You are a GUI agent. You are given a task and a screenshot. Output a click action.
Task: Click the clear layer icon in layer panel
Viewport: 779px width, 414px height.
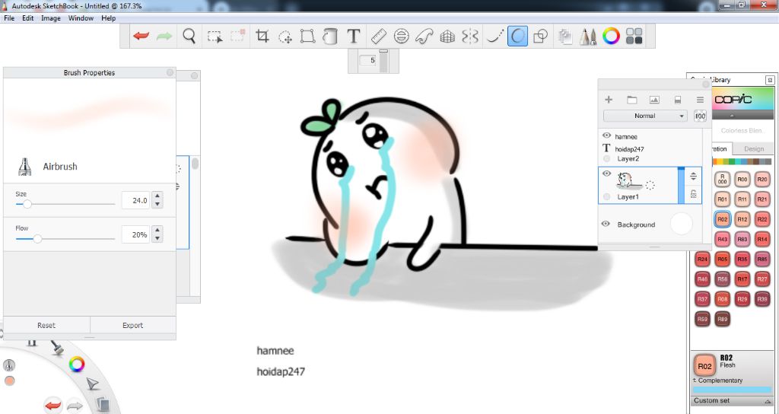tap(678, 100)
